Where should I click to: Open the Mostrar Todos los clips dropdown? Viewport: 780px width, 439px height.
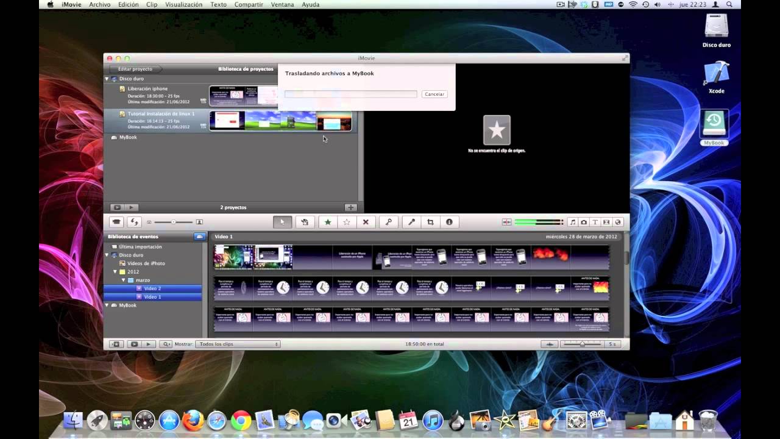238,344
